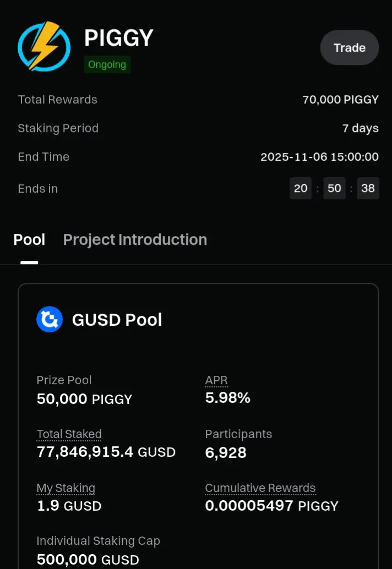Tap the seconds box in the countdown
392x569 pixels.
coord(368,188)
